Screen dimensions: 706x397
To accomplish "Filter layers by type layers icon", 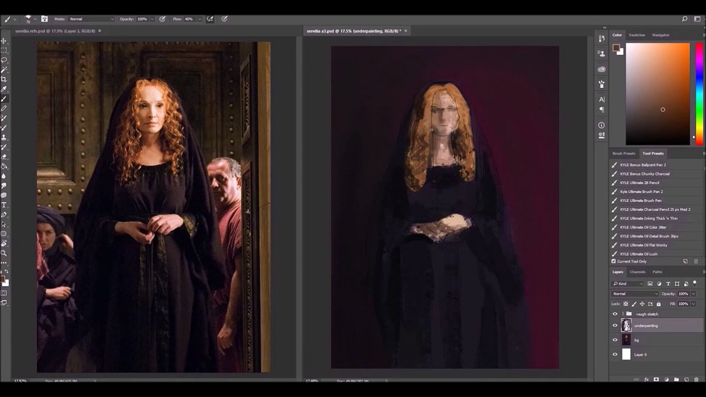I will click(668, 283).
